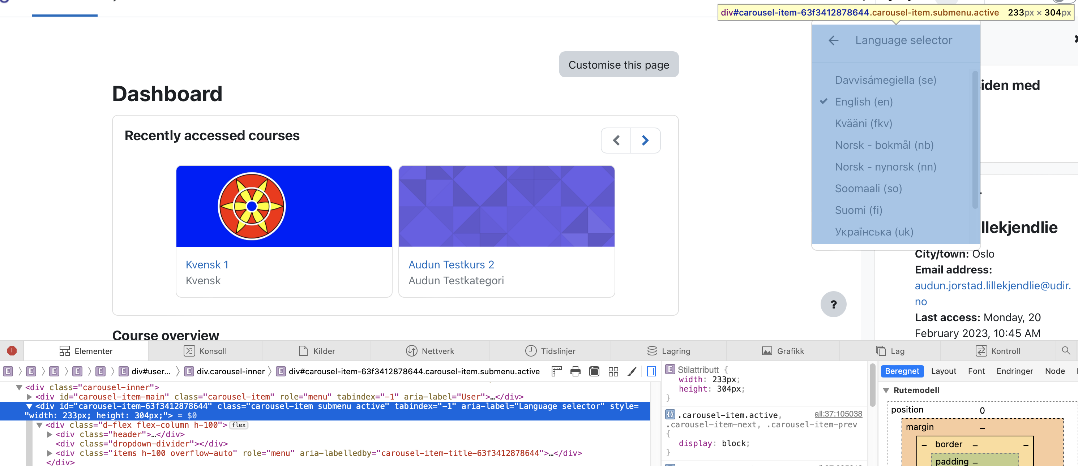Expand the items h-100 overflow-auto div
The width and height of the screenshot is (1078, 466).
pyautogui.click(x=50, y=453)
